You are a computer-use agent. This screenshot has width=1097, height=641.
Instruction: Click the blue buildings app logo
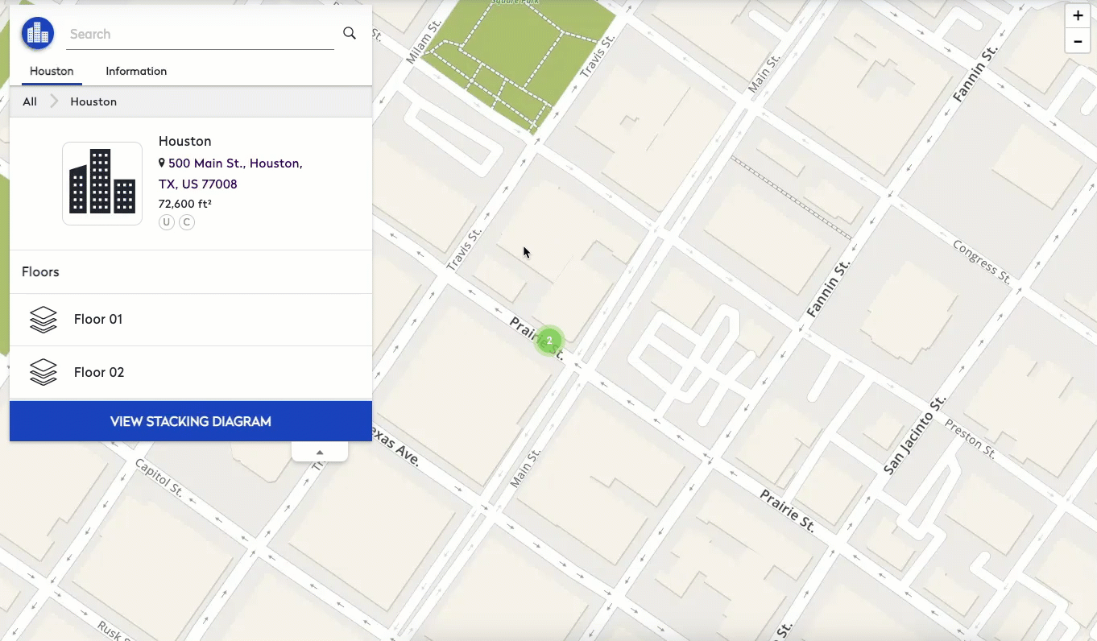[38, 34]
